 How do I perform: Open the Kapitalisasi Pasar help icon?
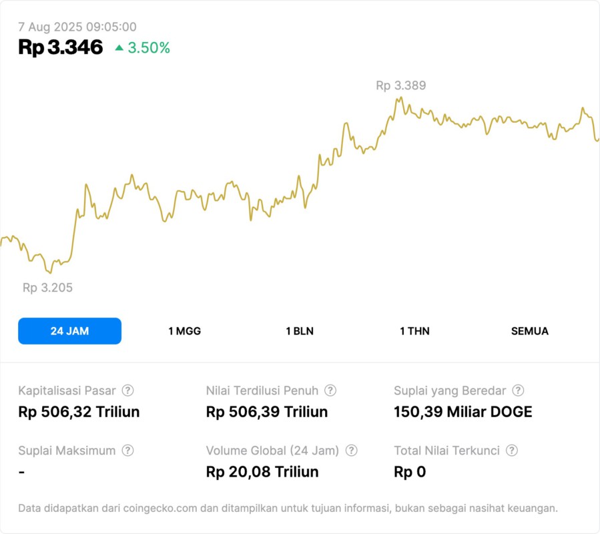point(127,390)
